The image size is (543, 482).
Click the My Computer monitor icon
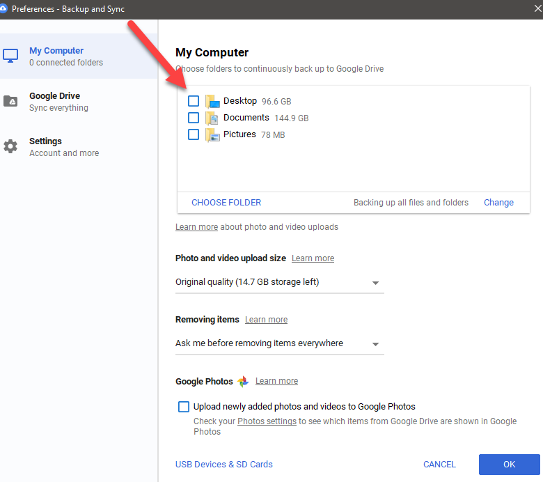[10, 56]
